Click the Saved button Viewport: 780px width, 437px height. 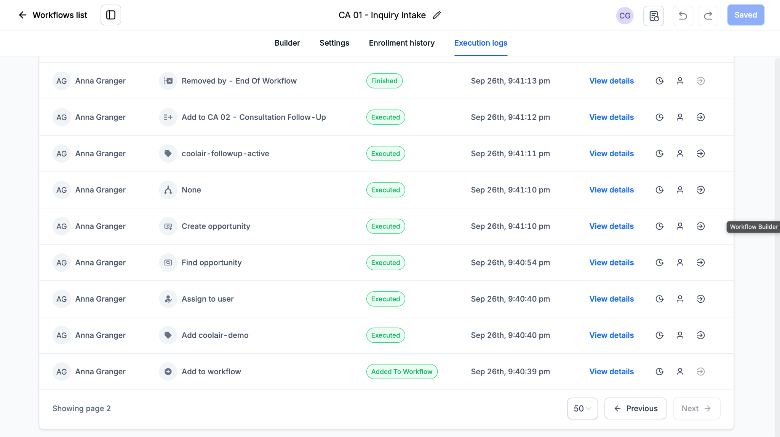[x=745, y=15]
